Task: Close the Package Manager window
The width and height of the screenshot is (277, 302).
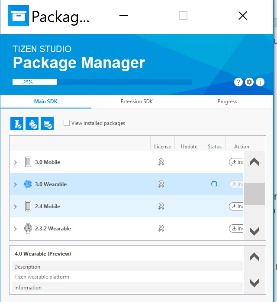Action: [243, 16]
